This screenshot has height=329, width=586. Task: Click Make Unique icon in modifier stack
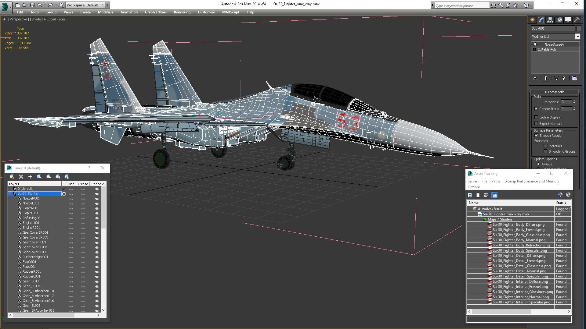[x=556, y=78]
